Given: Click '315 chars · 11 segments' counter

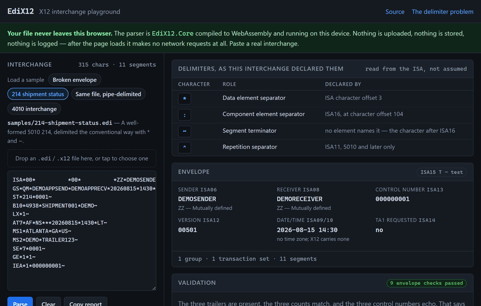Looking at the screenshot, I should coord(117,64).
